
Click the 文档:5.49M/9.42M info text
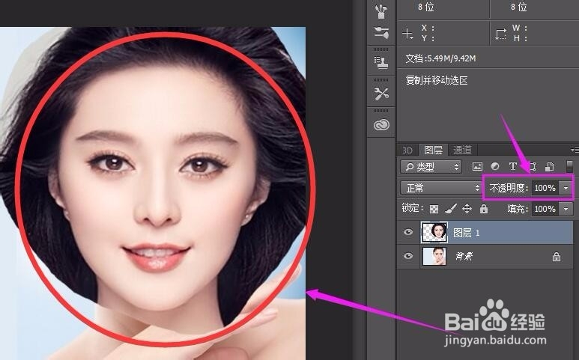pos(440,58)
